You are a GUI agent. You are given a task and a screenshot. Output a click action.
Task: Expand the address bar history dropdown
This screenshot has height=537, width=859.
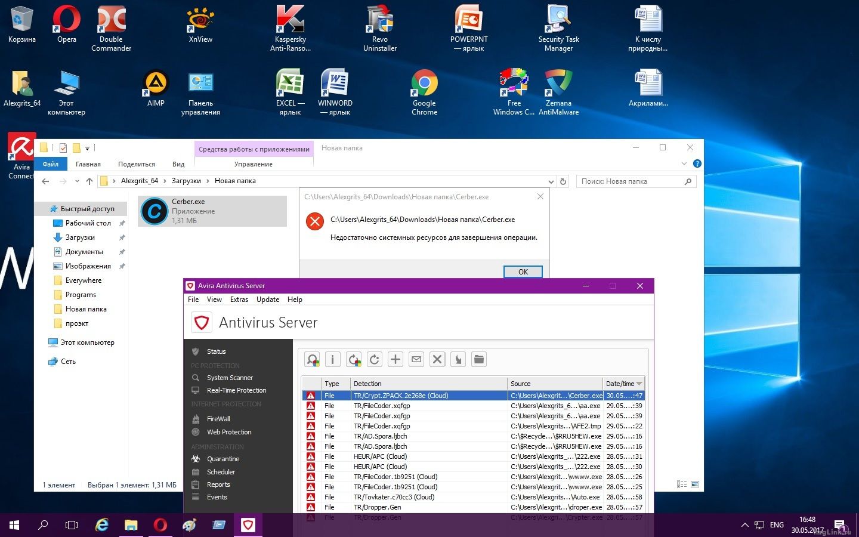[x=551, y=181]
